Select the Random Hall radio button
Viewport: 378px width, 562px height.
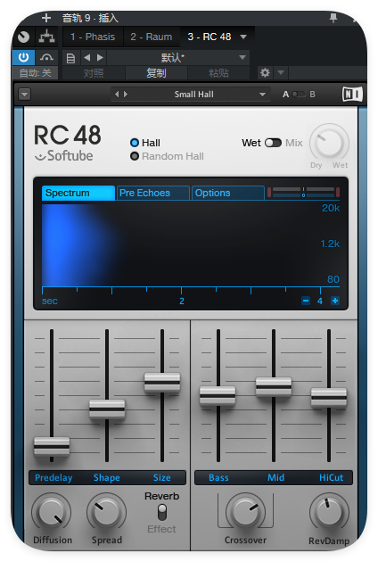click(135, 156)
